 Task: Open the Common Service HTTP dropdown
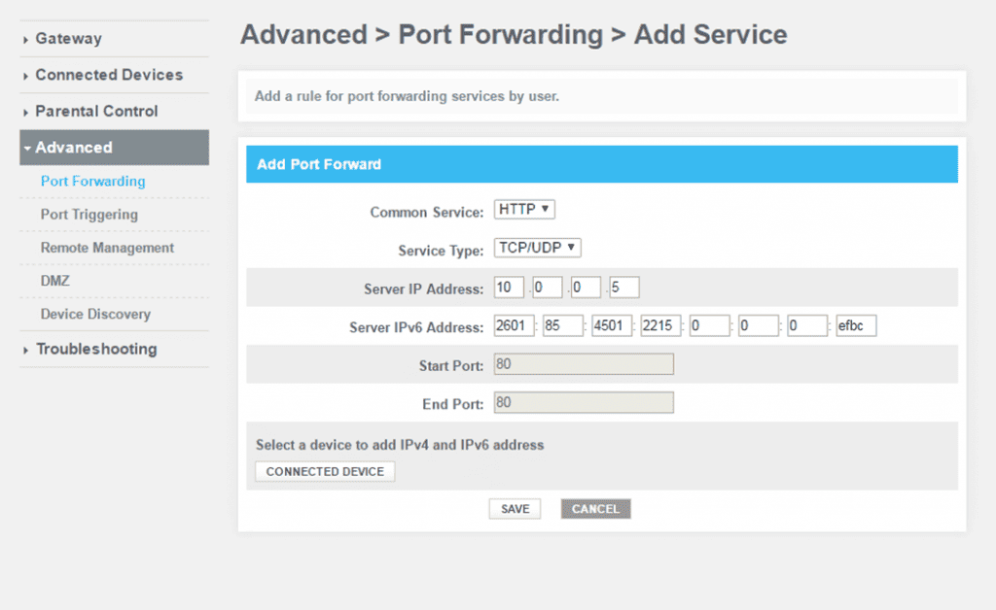(x=524, y=209)
